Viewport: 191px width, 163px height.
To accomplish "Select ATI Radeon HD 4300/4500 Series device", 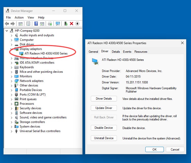I will click(46, 53).
